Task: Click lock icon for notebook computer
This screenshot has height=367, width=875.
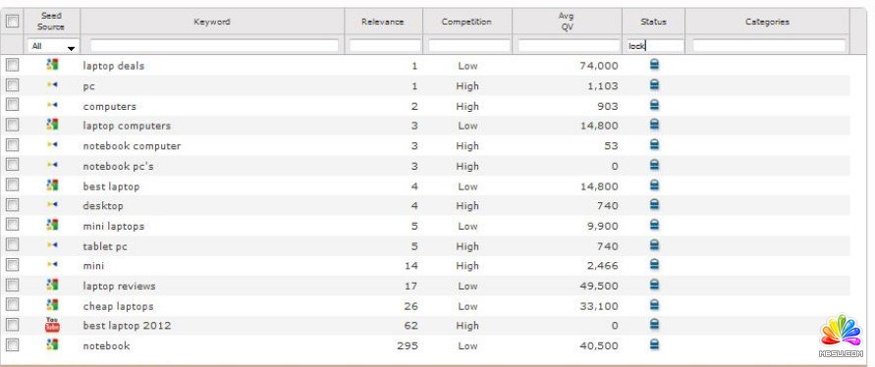Action: (x=655, y=144)
